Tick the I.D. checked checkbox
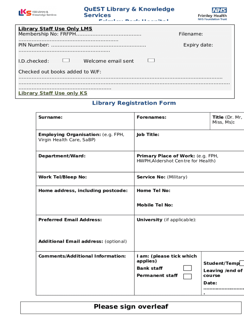This screenshot has height=324, width=244. point(66,60)
